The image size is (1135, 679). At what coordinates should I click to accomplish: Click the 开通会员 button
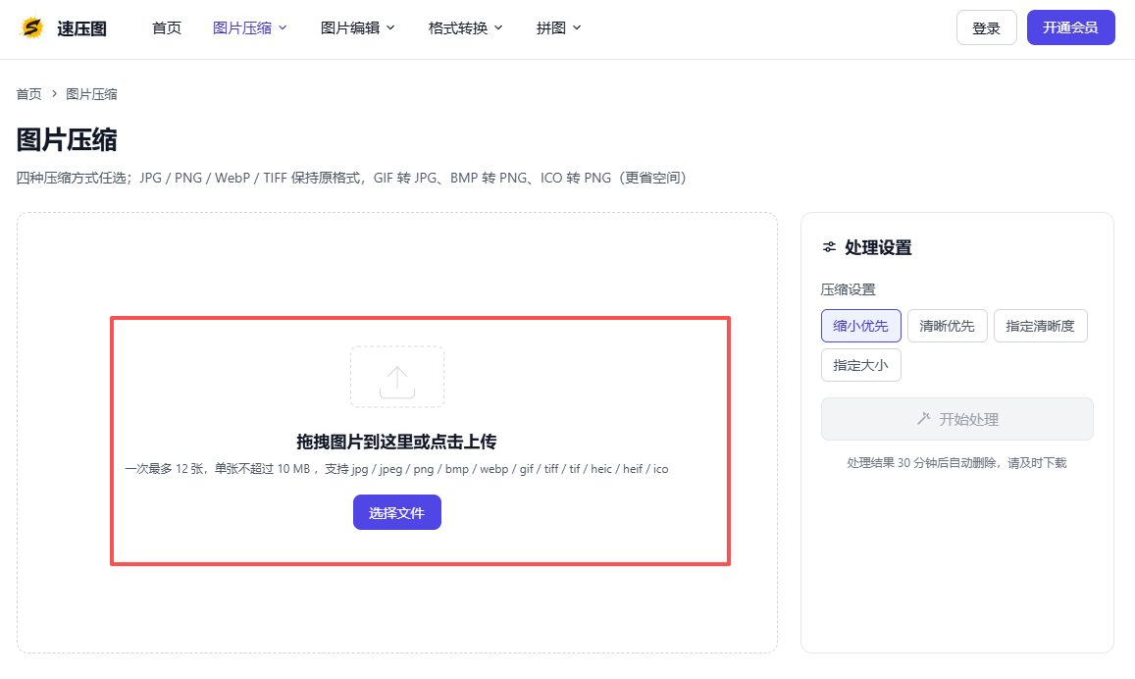[1070, 27]
